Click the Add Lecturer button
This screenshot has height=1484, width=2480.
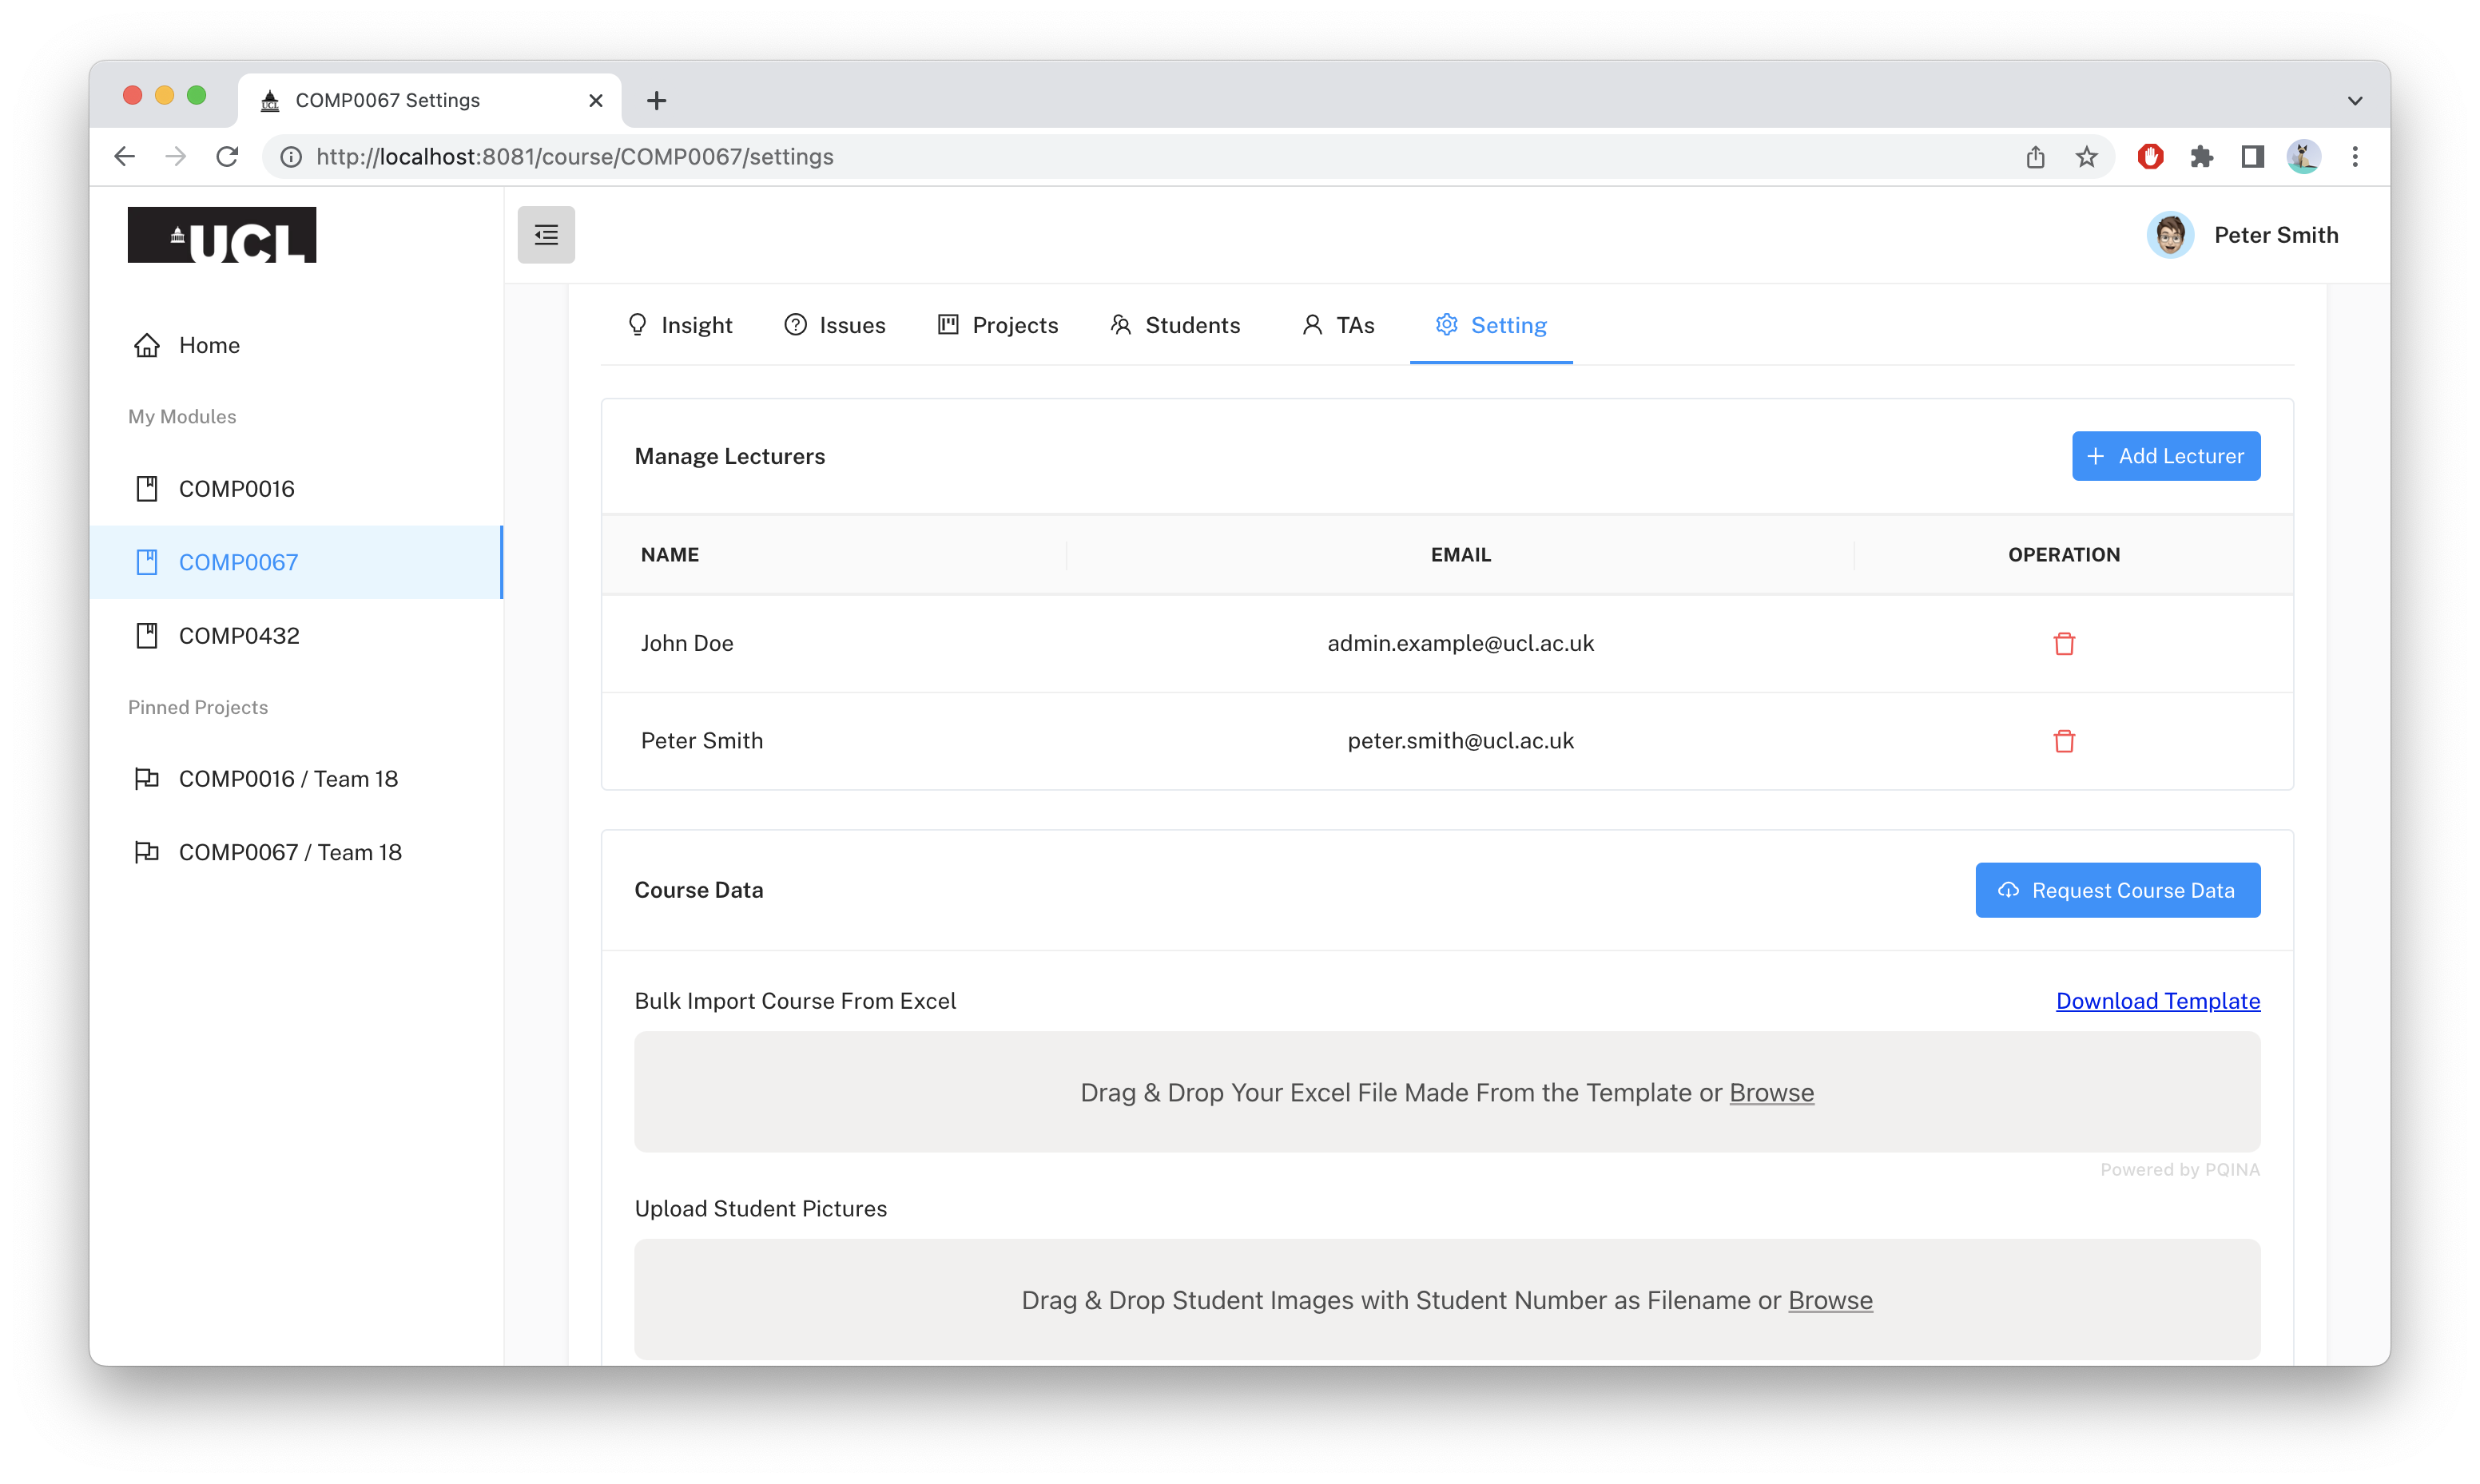tap(2166, 456)
